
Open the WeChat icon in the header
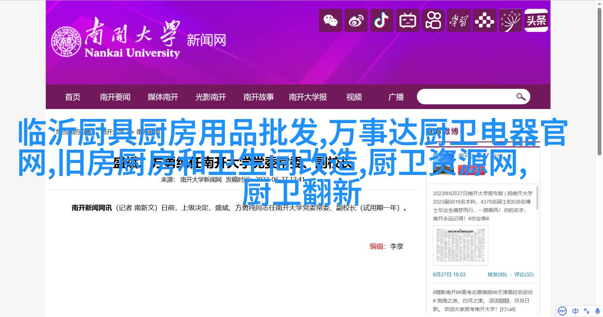tap(330, 21)
